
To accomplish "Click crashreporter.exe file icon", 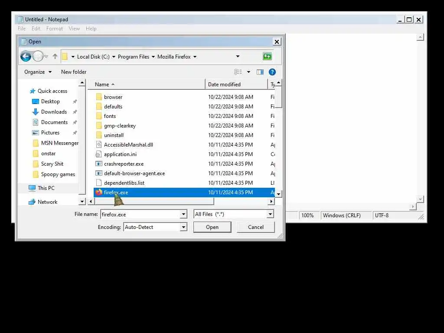I will click(x=99, y=163).
